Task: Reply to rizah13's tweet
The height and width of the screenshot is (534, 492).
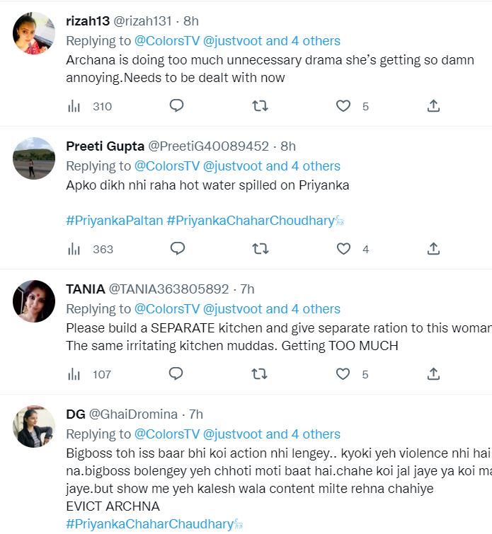Action: pyautogui.click(x=177, y=106)
